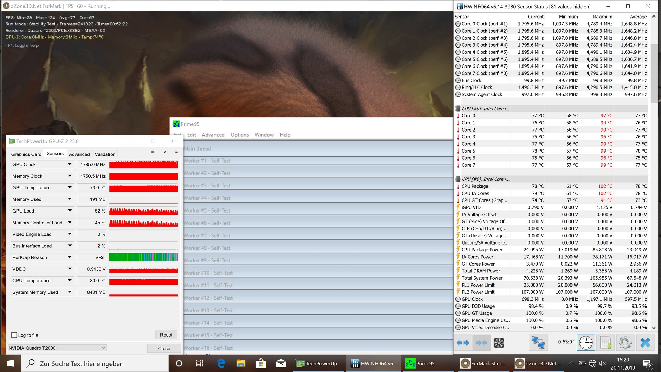
Task: Open GPU-Z hamburger menu icon
Action: [x=176, y=152]
